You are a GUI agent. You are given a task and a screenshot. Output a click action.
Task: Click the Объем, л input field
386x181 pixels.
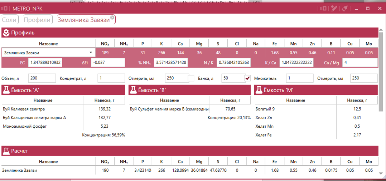coord(42,78)
